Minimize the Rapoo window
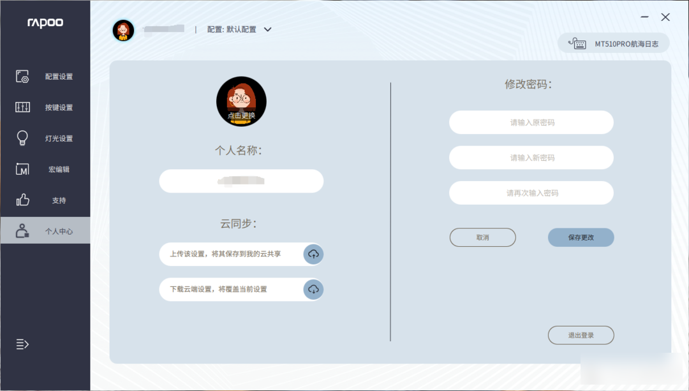689x391 pixels. 644,17
